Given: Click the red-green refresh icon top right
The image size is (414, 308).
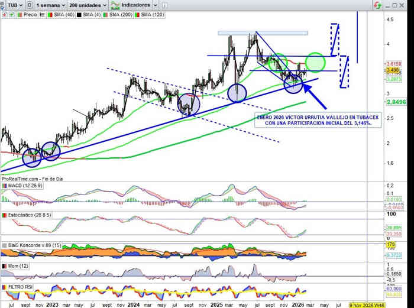Looking at the screenshot, I should point(377,5).
